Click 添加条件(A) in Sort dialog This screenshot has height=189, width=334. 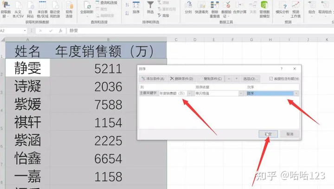[153, 79]
